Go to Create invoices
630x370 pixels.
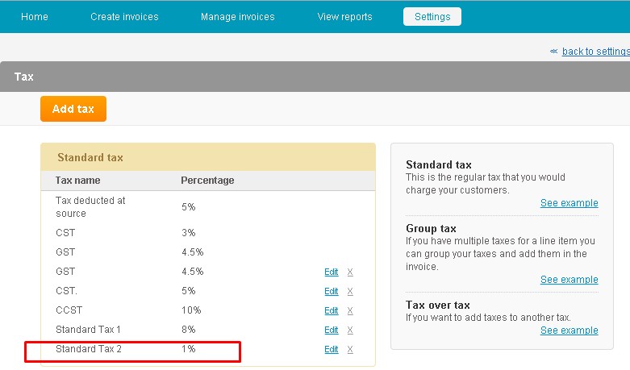[124, 17]
